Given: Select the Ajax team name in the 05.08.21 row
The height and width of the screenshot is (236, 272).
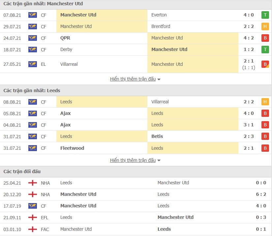Looking at the screenshot, I should point(65,114).
